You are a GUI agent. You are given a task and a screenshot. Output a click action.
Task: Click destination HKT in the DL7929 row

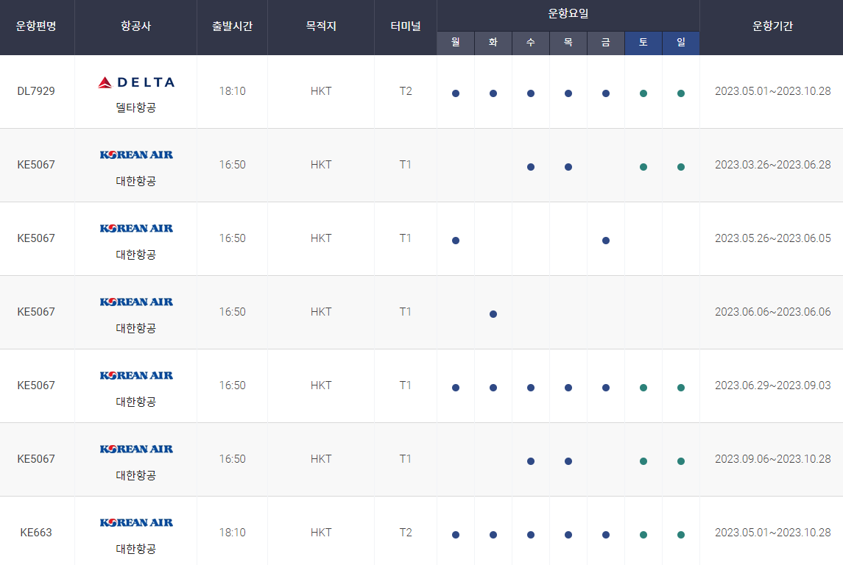pyautogui.click(x=321, y=91)
